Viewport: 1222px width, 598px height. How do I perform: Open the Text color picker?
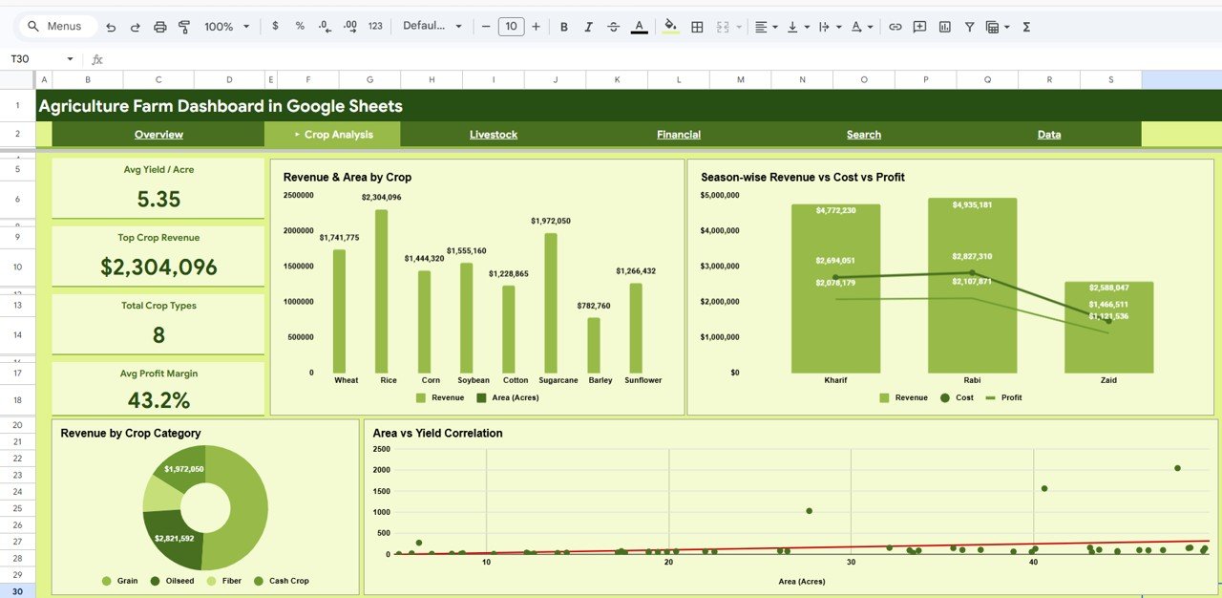tap(639, 26)
